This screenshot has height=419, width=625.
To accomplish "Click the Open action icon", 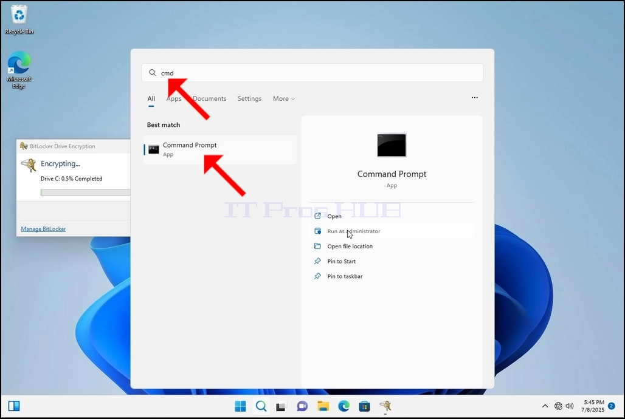I will pos(318,216).
